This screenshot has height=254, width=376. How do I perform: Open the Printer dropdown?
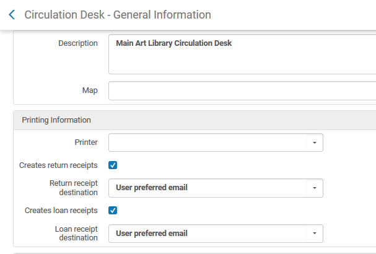point(216,142)
